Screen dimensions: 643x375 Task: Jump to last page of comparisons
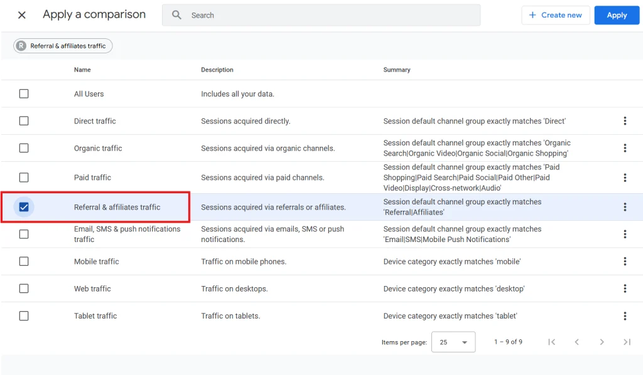click(627, 342)
